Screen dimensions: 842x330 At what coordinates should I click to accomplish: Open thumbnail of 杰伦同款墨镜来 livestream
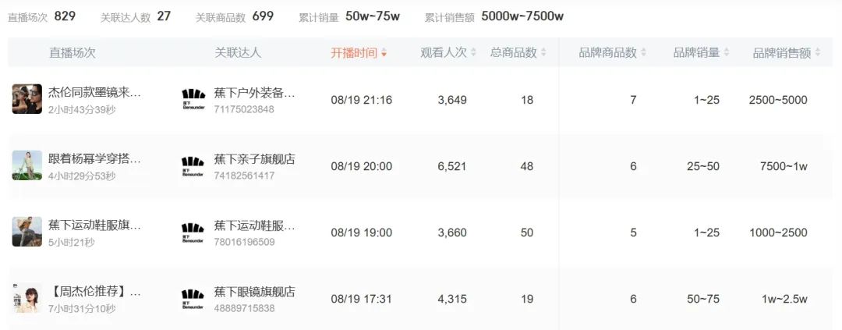[27, 99]
